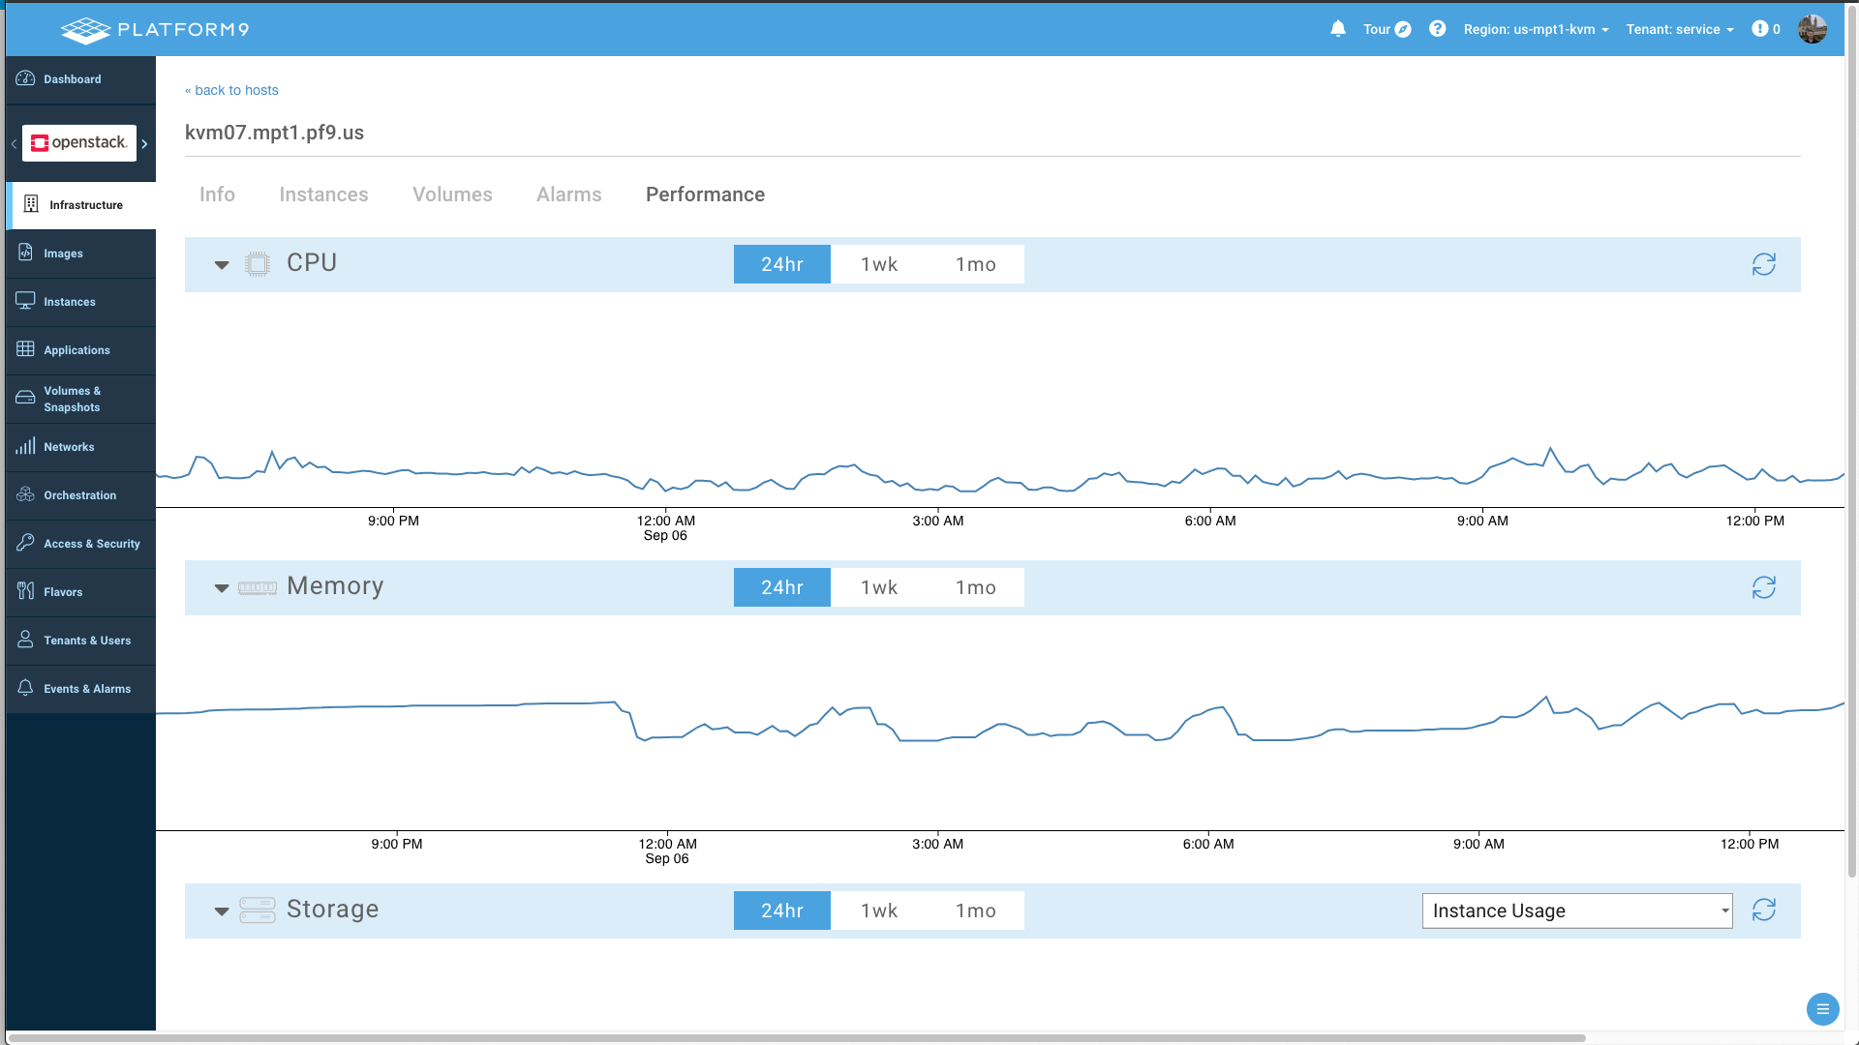Open Networks in the sidebar
The image size is (1859, 1045).
pos(69,447)
